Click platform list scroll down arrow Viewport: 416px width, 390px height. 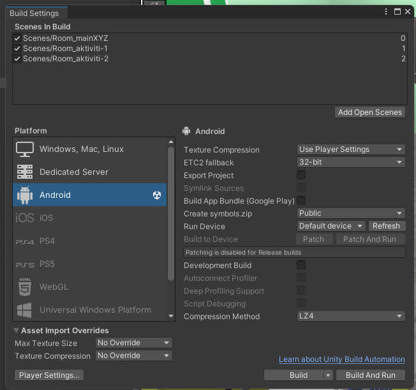click(x=171, y=316)
